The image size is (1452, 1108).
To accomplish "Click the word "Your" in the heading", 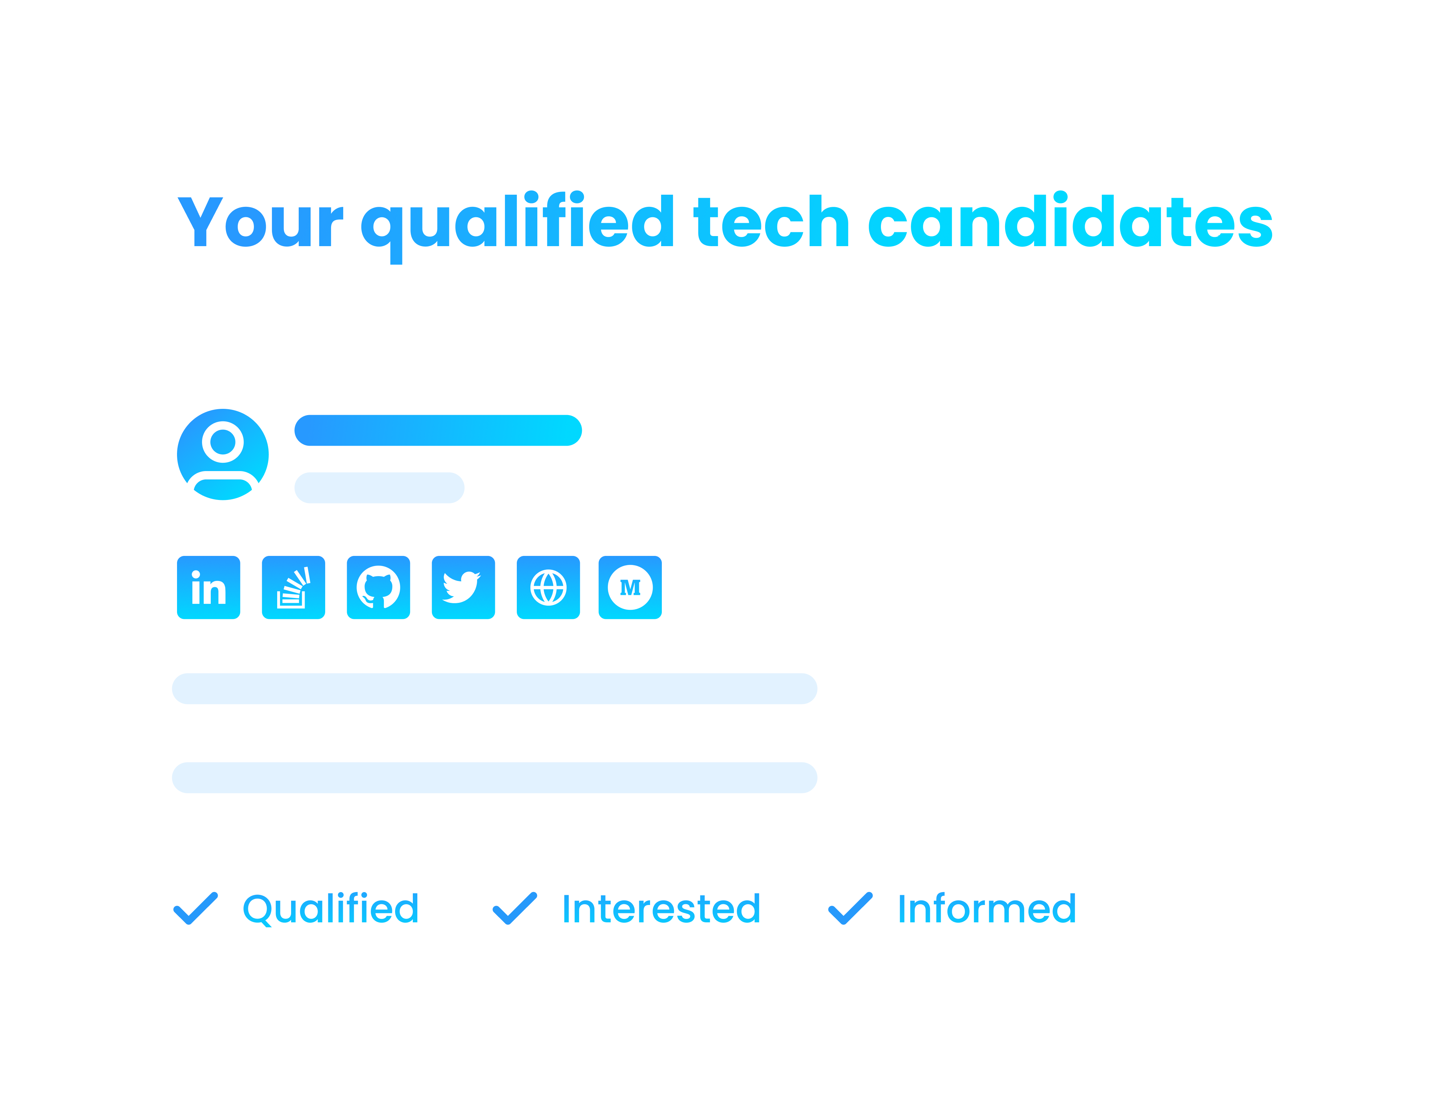I will tap(260, 222).
